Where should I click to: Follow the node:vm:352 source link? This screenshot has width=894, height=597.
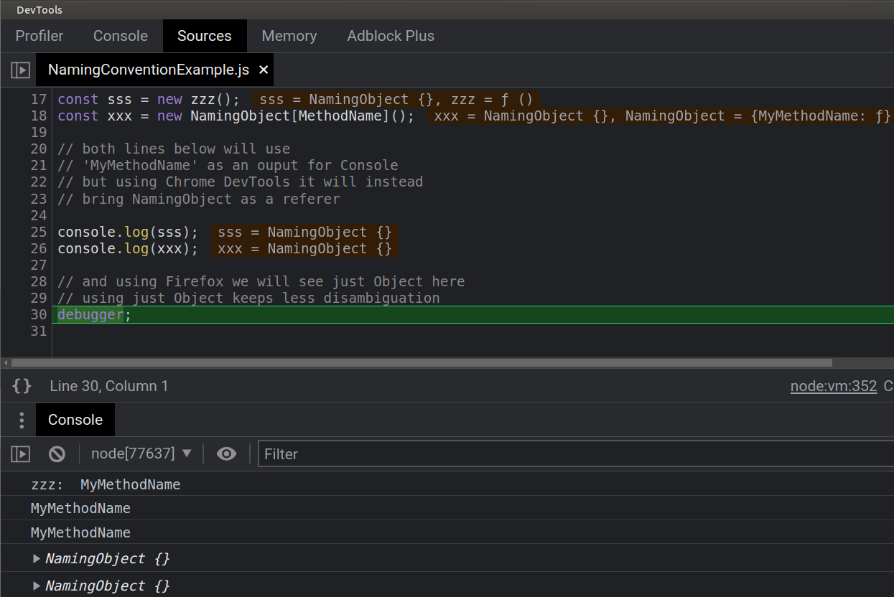pyautogui.click(x=833, y=385)
